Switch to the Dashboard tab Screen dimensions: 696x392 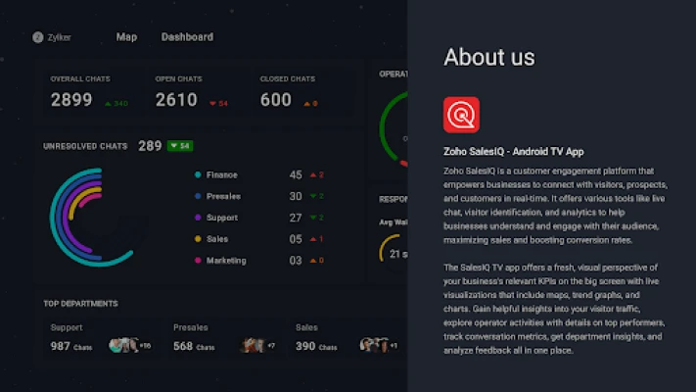click(x=187, y=37)
